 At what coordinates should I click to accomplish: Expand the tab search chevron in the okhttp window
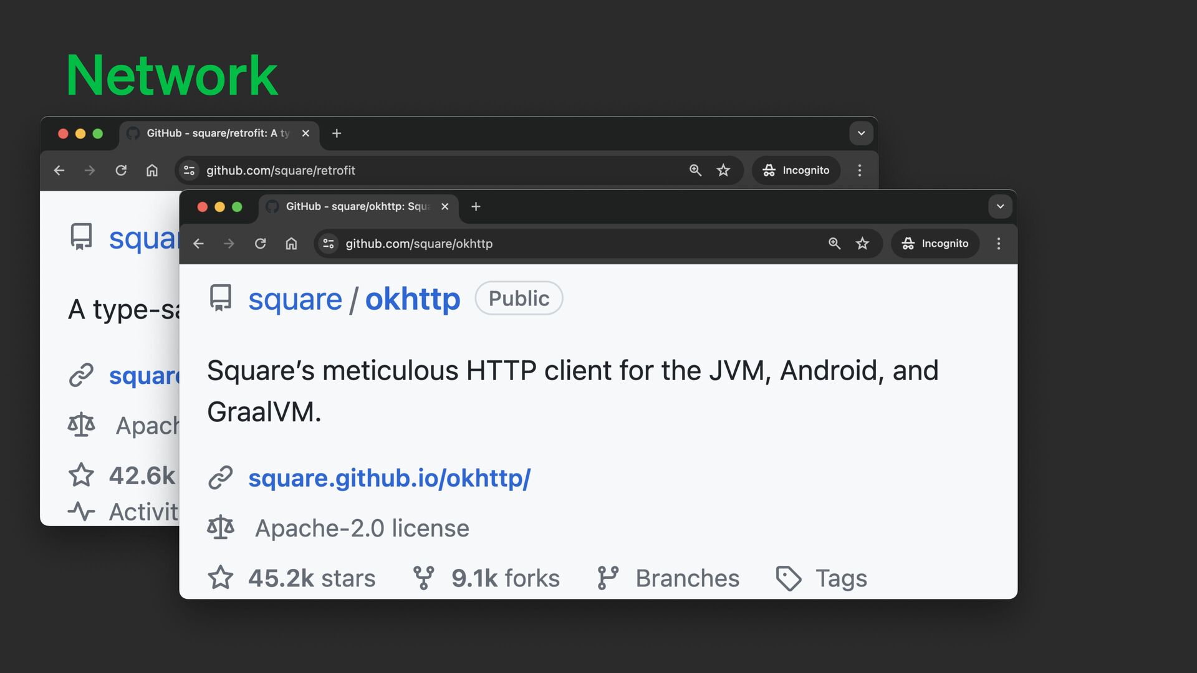[1000, 206]
